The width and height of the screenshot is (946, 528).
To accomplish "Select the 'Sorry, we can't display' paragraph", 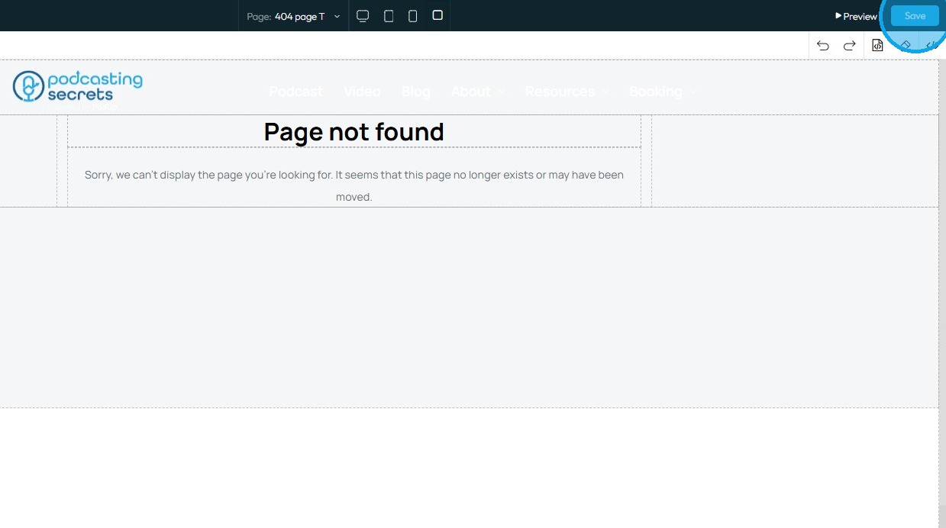I will [x=354, y=185].
